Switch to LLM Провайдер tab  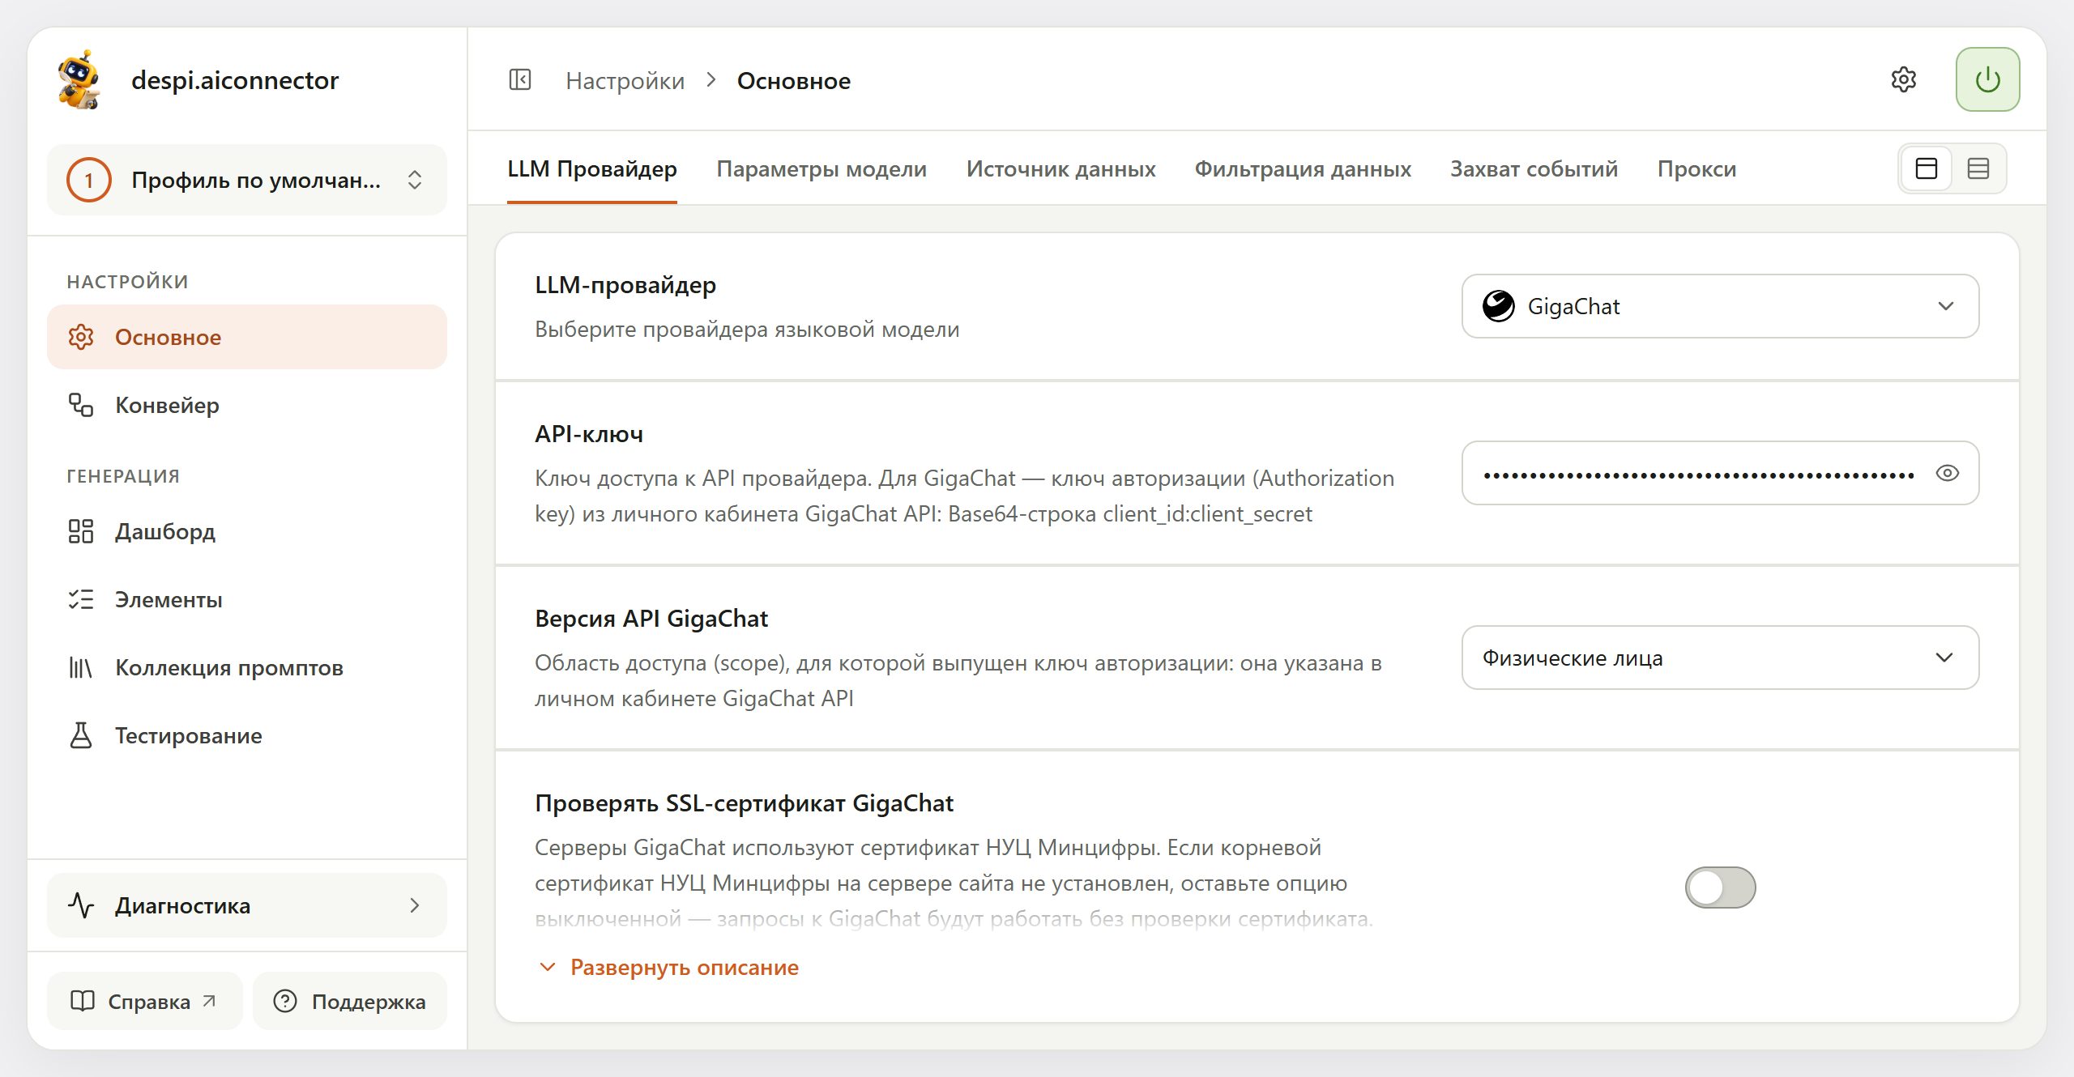(x=592, y=169)
